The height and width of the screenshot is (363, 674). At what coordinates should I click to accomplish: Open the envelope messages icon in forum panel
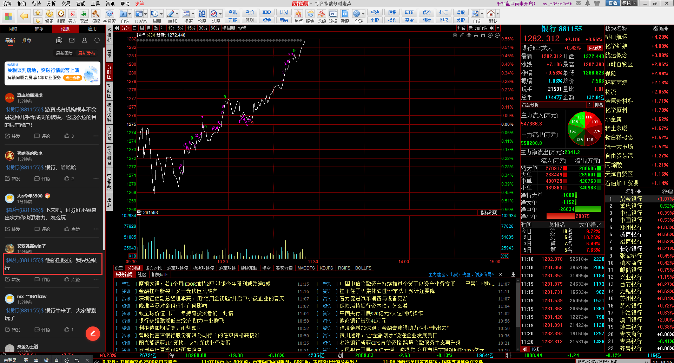72,40
